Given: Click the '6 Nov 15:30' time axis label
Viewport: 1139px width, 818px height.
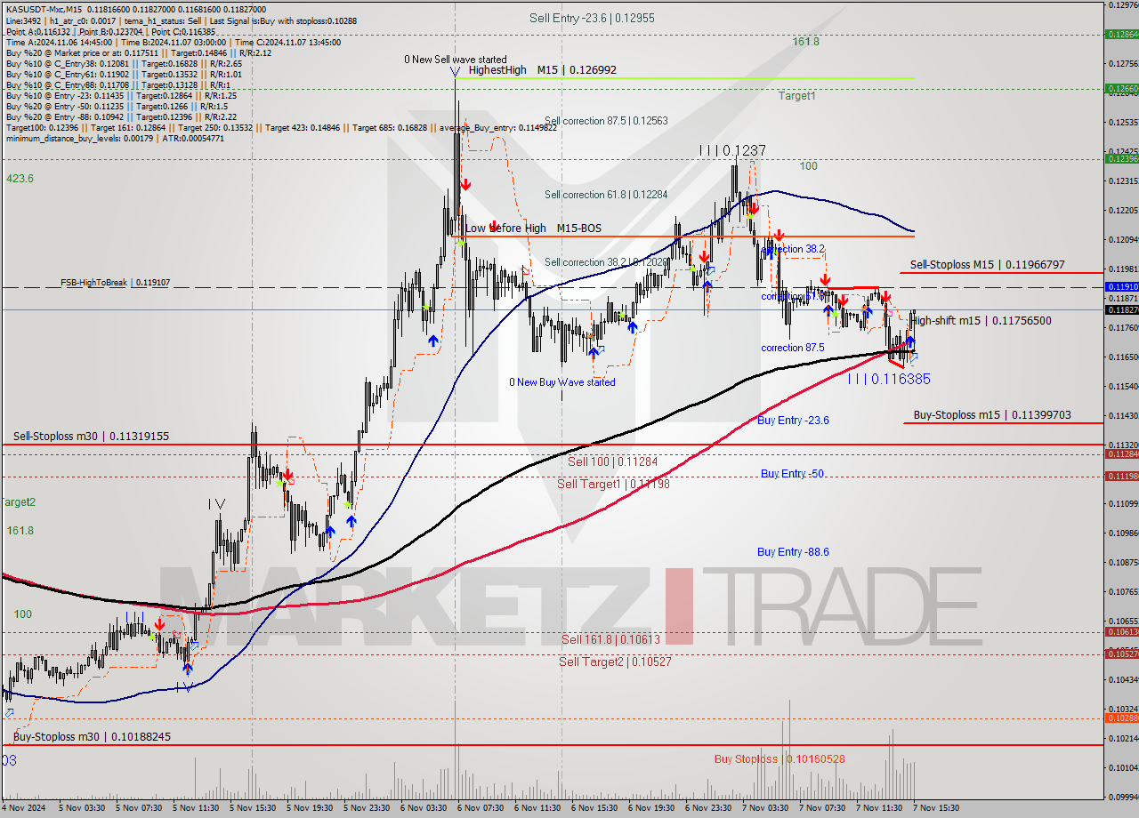Looking at the screenshot, I should (x=594, y=808).
